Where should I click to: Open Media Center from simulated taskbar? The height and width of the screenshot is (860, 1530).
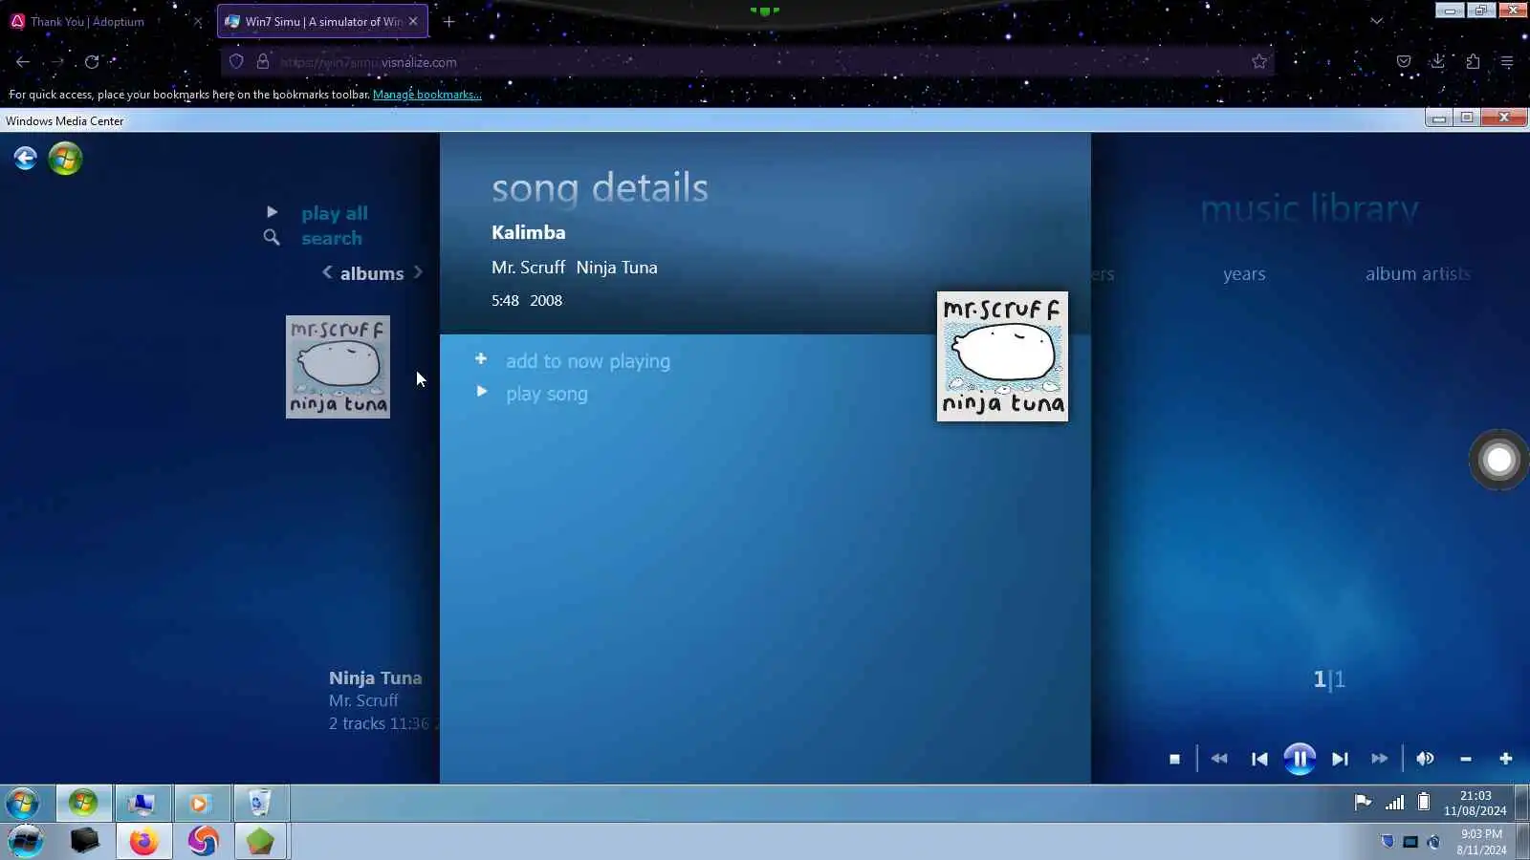[84, 803]
